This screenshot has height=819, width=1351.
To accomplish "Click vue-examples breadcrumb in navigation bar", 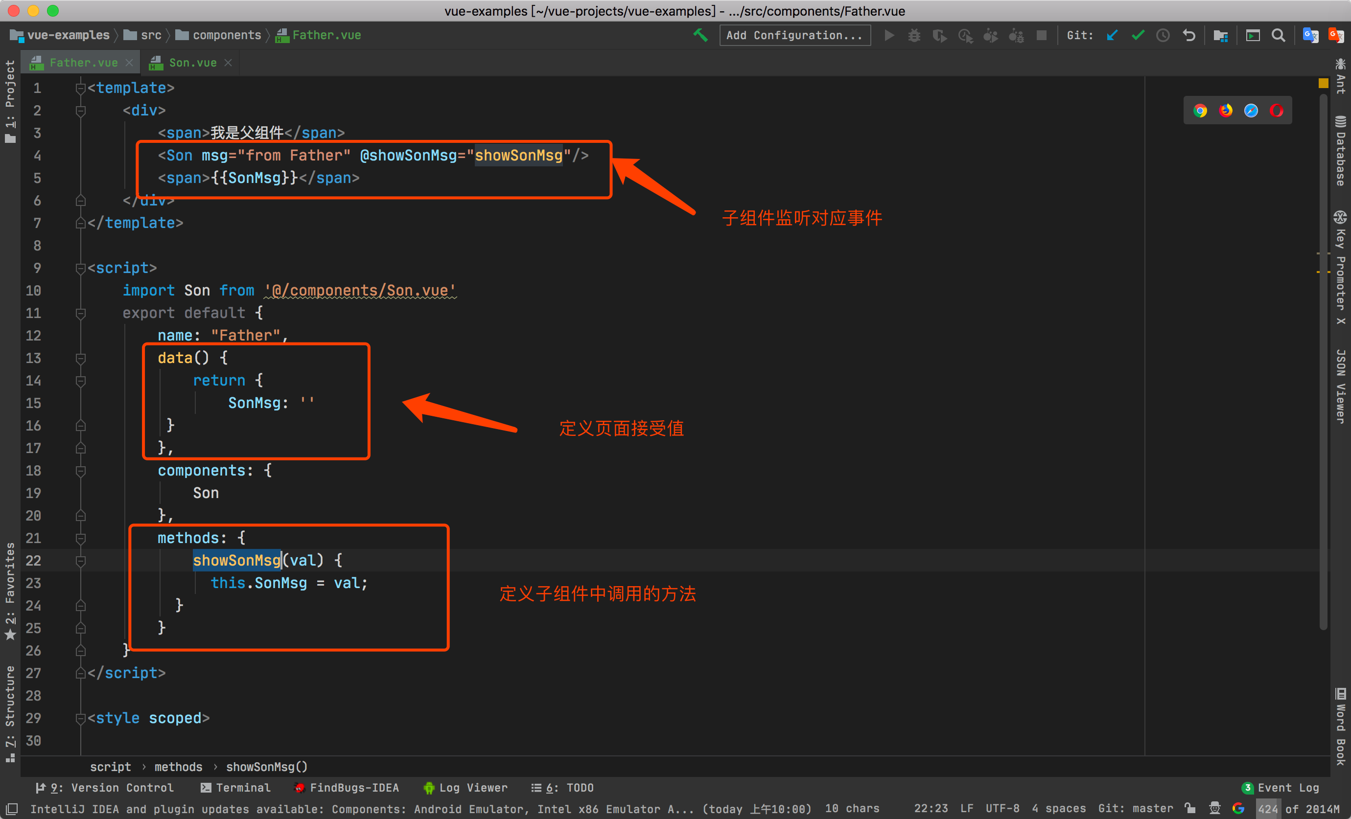I will (x=60, y=35).
